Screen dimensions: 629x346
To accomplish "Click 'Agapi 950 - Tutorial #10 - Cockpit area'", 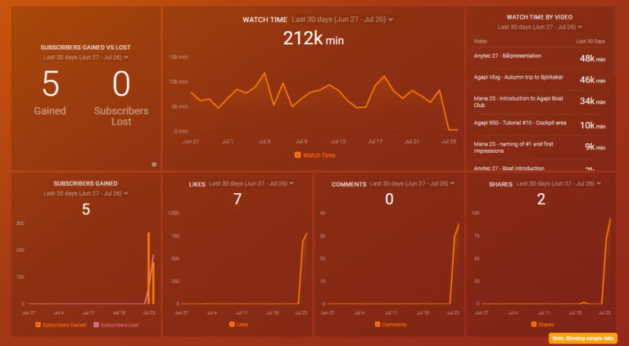I will tap(540, 124).
